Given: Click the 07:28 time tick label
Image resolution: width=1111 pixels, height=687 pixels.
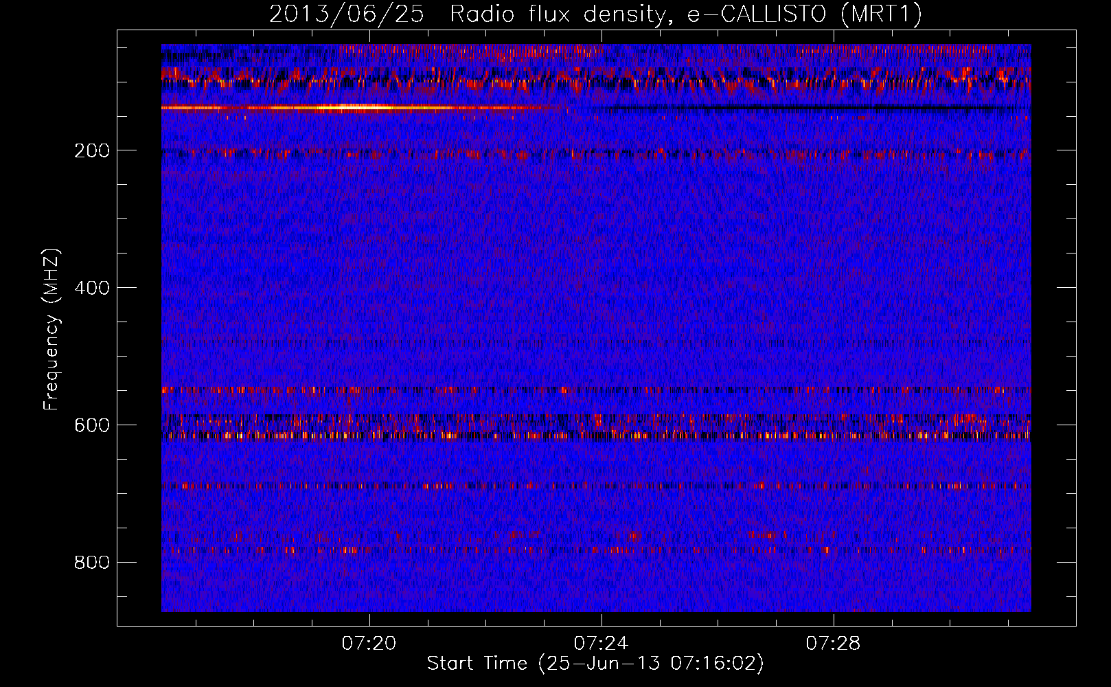Looking at the screenshot, I should 834,644.
